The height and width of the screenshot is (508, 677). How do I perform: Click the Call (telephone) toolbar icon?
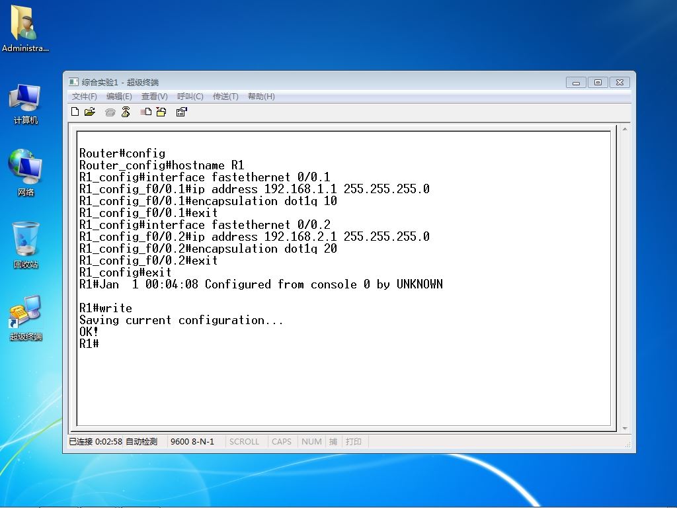point(110,112)
